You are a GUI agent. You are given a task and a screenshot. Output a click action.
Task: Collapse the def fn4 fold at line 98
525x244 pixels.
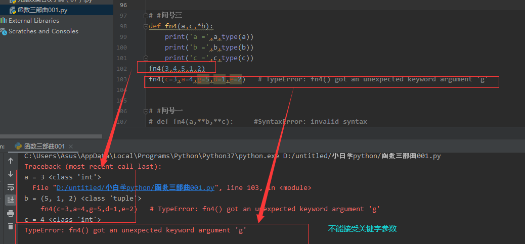pyautogui.click(x=145, y=26)
